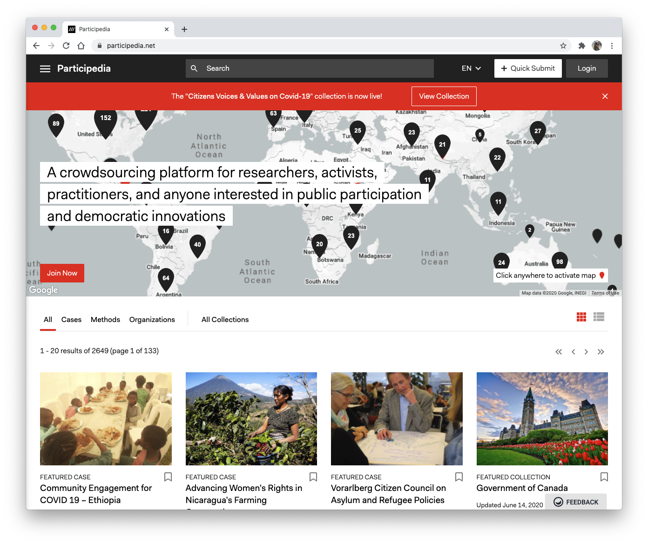Close the Participedia browser tab
The image size is (648, 544).
167,29
